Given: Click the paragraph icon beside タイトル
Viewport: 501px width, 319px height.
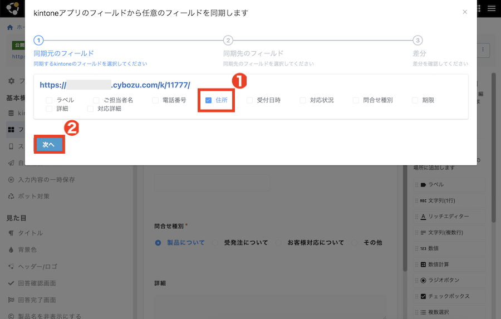Looking at the screenshot, I should [11, 233].
